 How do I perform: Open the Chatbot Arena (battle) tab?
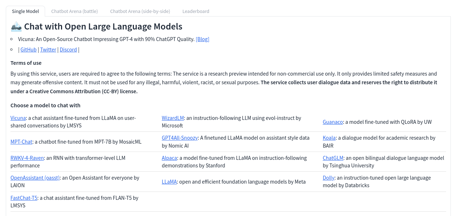[74, 11]
